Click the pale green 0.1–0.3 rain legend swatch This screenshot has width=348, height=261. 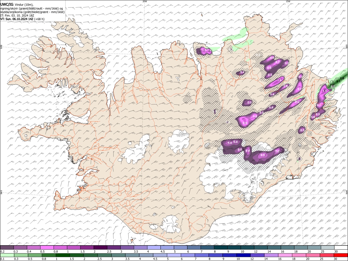click(7, 255)
